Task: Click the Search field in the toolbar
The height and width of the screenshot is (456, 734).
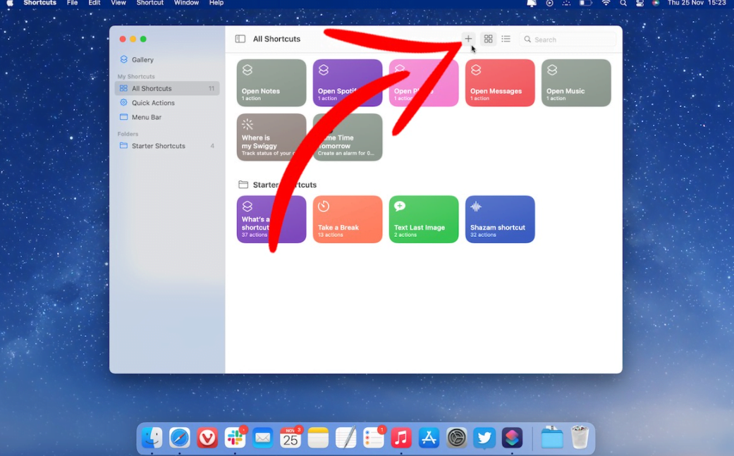Action: coord(568,39)
